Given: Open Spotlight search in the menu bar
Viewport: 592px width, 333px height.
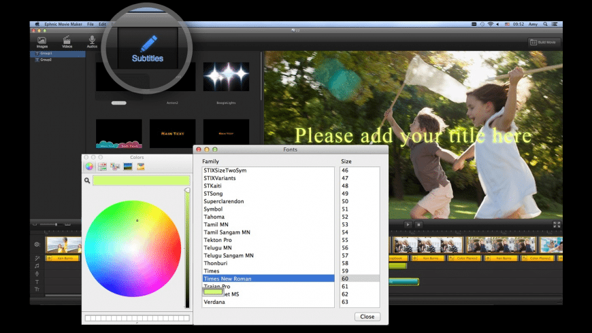Looking at the screenshot, I should click(545, 24).
